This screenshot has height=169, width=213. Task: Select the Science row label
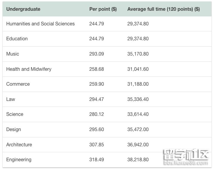(x=15, y=114)
